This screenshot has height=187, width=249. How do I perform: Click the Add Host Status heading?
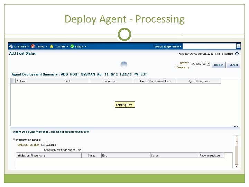22,53
